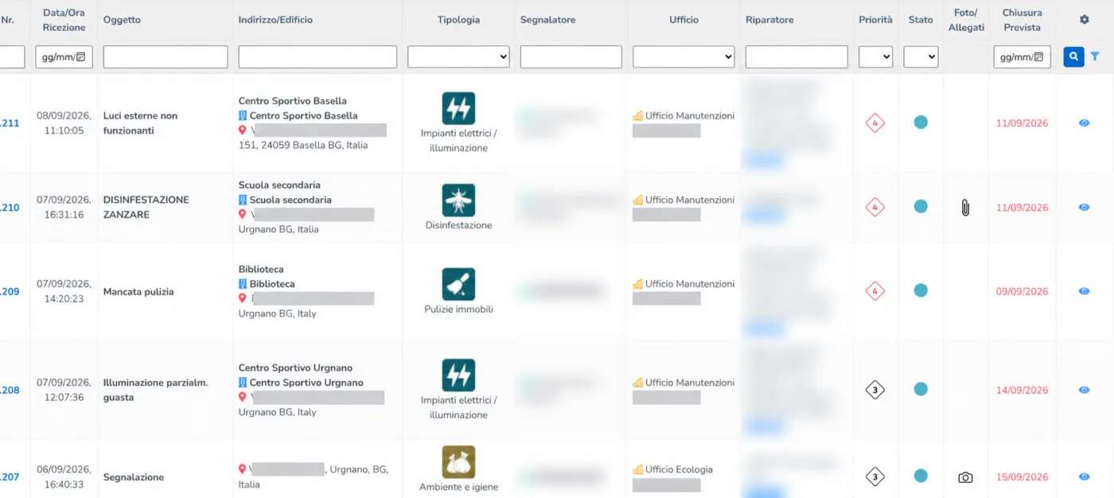Open camera photo icon in Segnalazione row
Screen dimensions: 1114x498
(965, 477)
